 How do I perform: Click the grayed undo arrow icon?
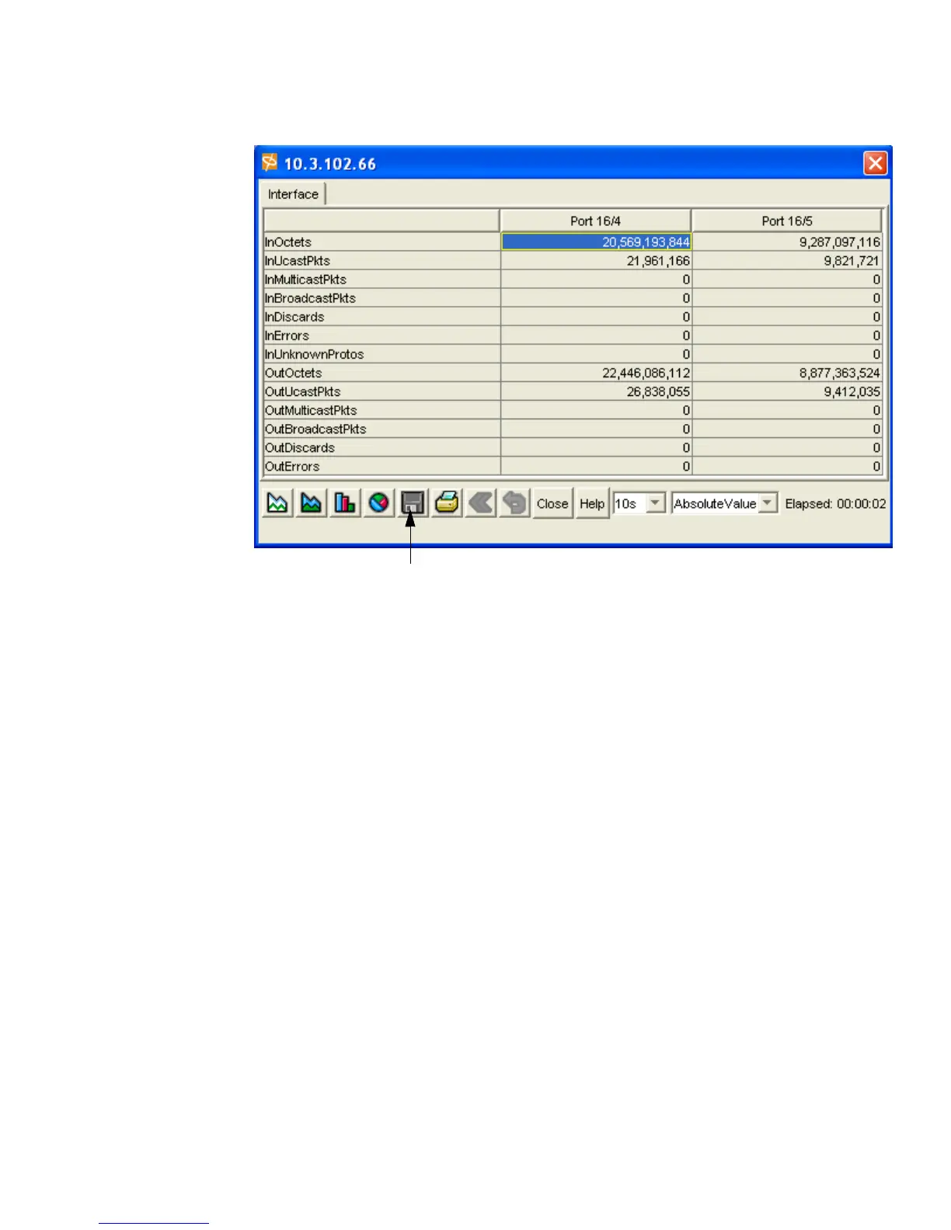click(x=514, y=503)
